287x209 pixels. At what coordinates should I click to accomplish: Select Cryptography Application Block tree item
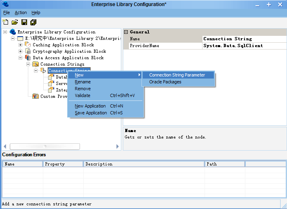point(70,51)
